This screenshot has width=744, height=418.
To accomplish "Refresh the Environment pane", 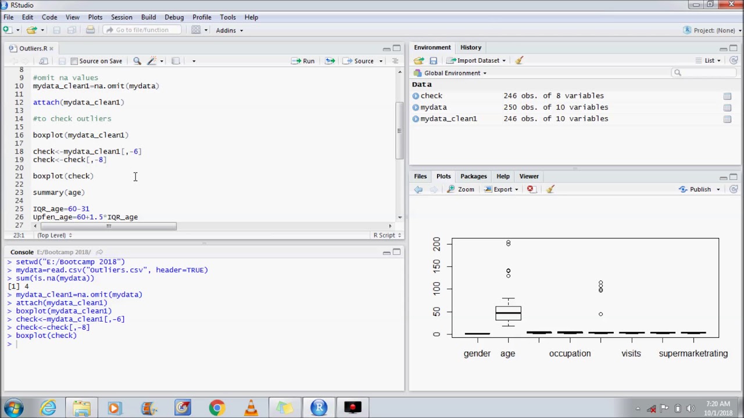I will pos(734,60).
